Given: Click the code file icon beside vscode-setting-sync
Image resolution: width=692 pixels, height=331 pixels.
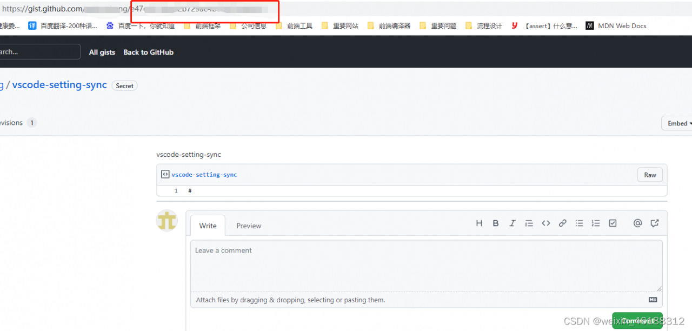Looking at the screenshot, I should (165, 174).
